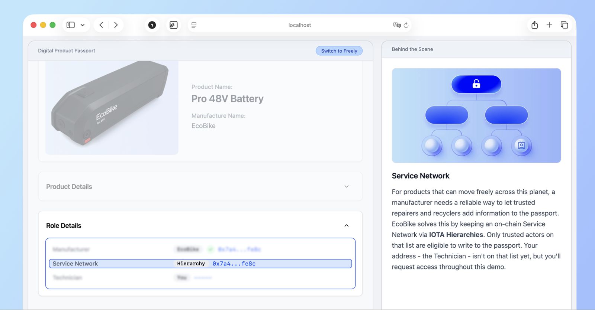Image resolution: width=595 pixels, height=310 pixels.
Task: Click the page settings icon in address bar
Action: (194, 25)
